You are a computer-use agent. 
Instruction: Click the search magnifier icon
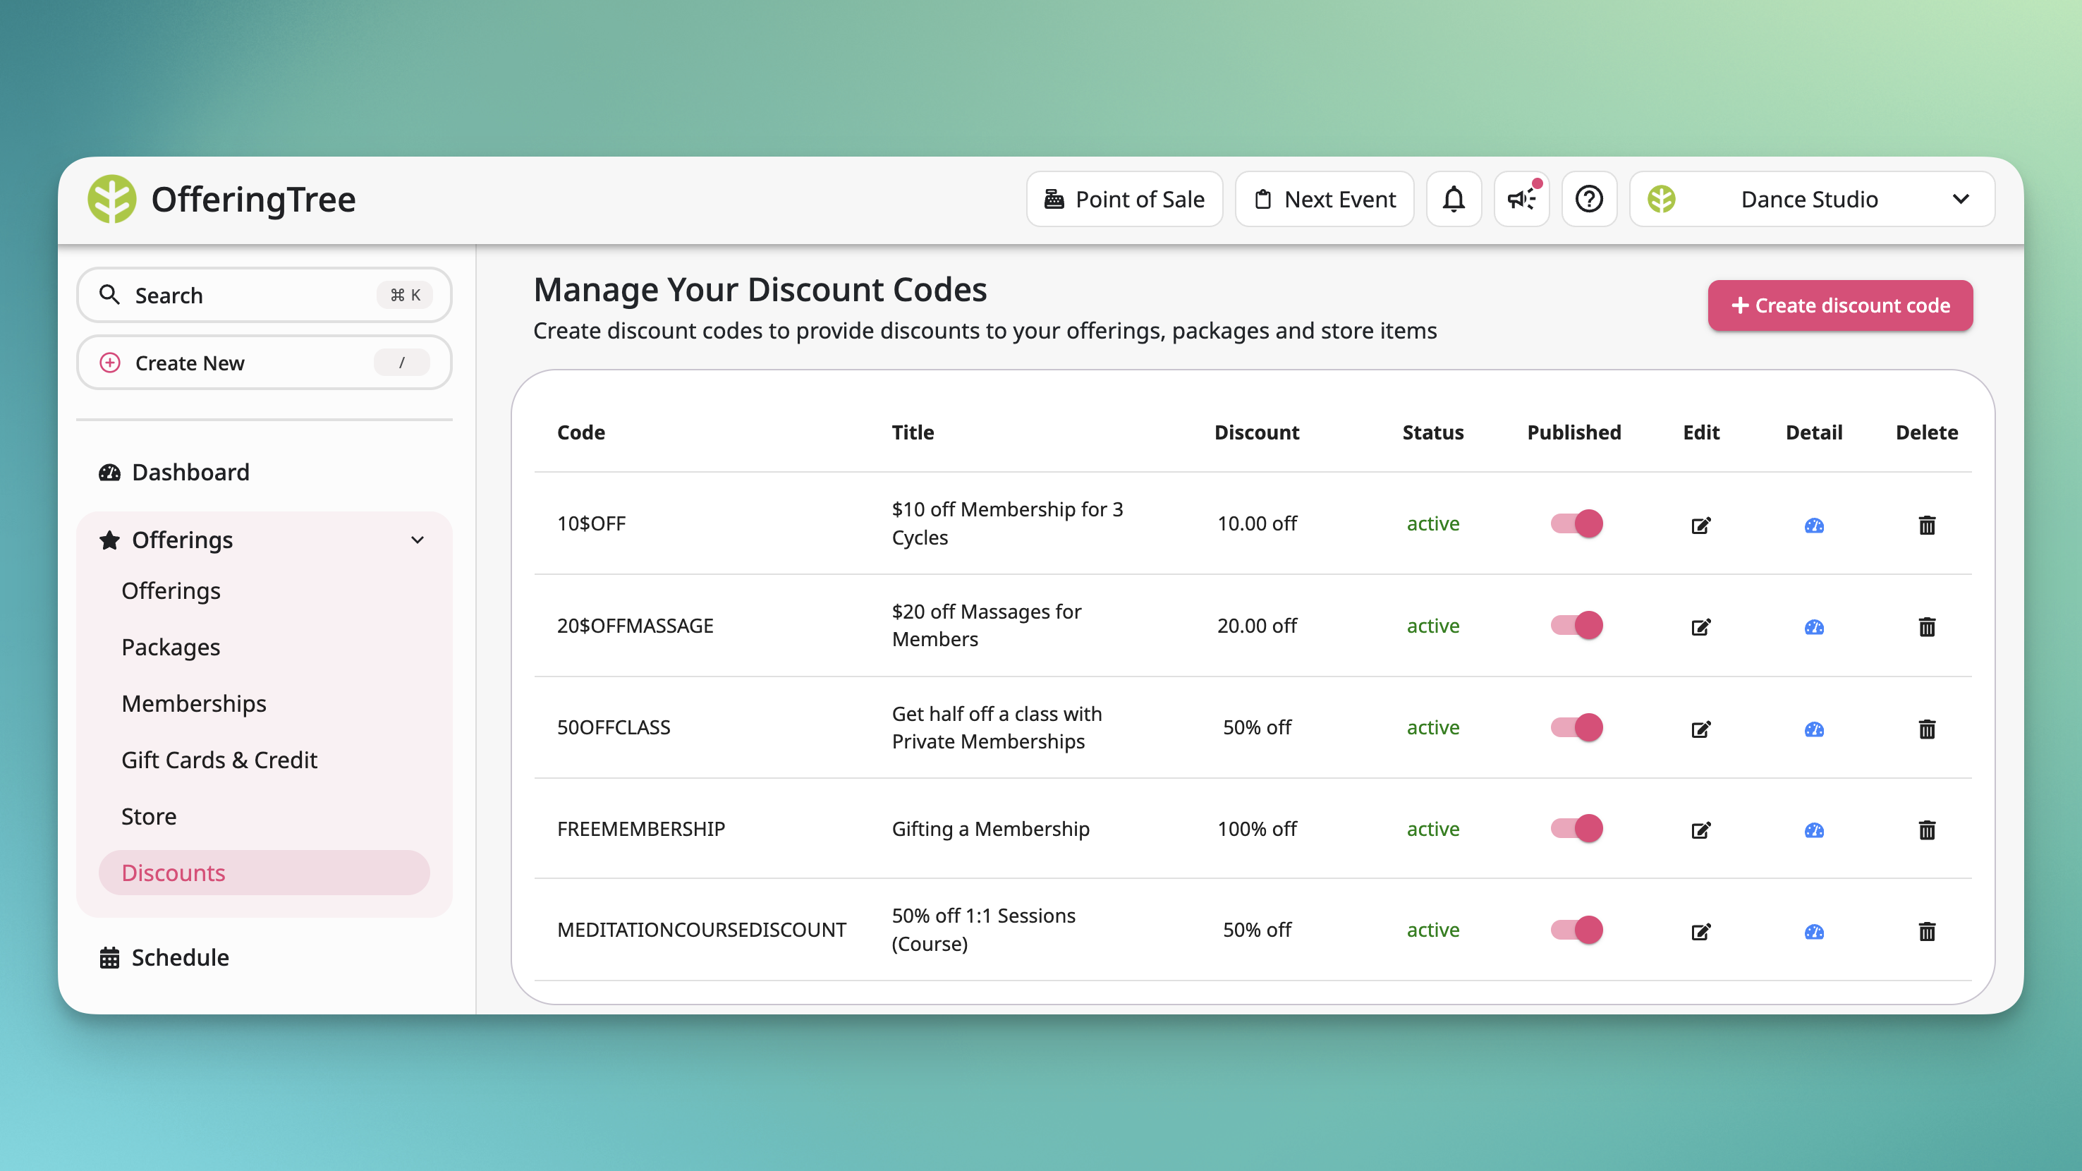click(x=110, y=295)
